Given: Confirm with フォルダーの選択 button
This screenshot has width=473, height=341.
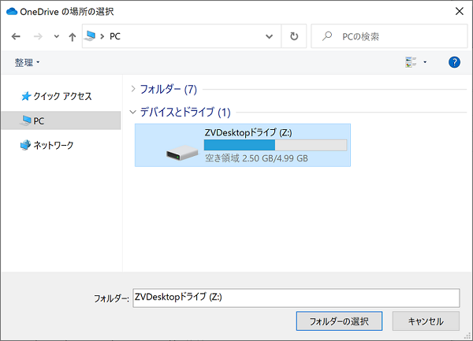Looking at the screenshot, I should tap(339, 321).
